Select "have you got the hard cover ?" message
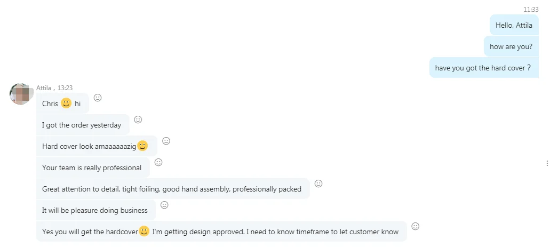This screenshot has height=247, width=558. 483,68
